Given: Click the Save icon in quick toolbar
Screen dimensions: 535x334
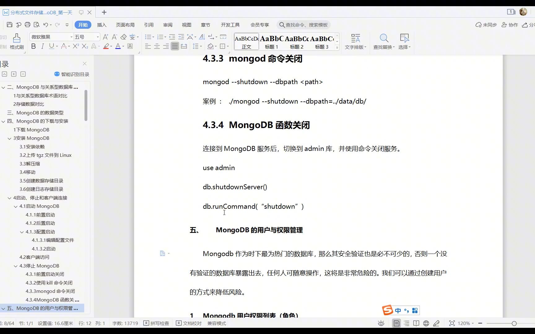Looking at the screenshot, I should pyautogui.click(x=10, y=25).
